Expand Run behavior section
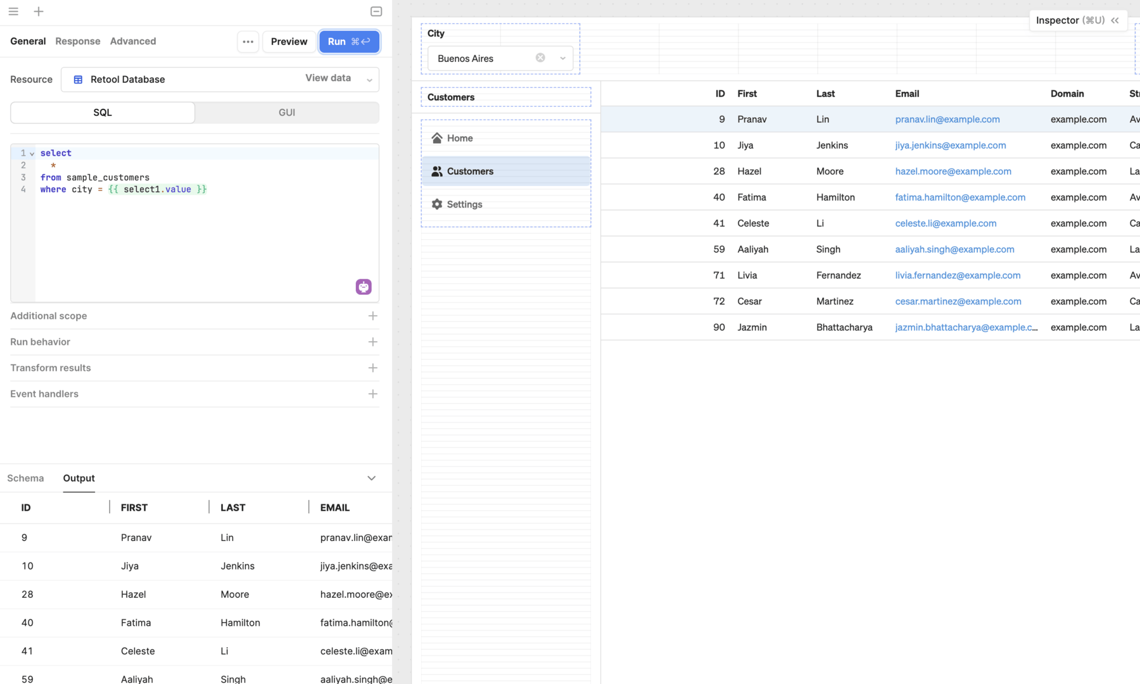 click(x=373, y=342)
